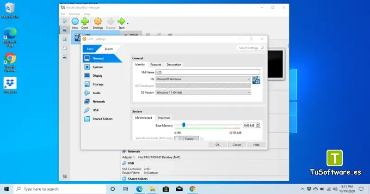The height and width of the screenshot is (194, 370).
Task: Select Shared Folders in the settings sidebar
Action: [102, 119]
